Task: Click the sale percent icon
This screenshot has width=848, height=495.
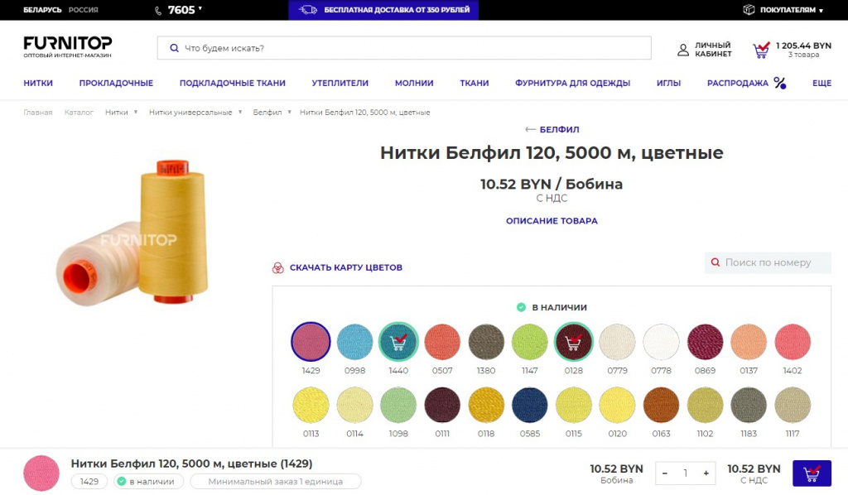Action: point(779,83)
